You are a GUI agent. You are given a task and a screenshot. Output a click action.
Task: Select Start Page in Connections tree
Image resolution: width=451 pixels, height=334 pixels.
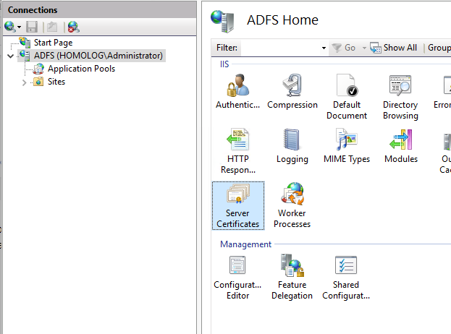[53, 43]
